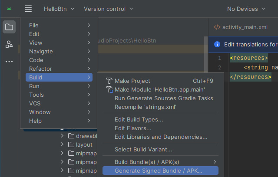The width and height of the screenshot is (278, 177).
Task: Select Generate Signed Bundle / APK
Action: pyautogui.click(x=159, y=170)
